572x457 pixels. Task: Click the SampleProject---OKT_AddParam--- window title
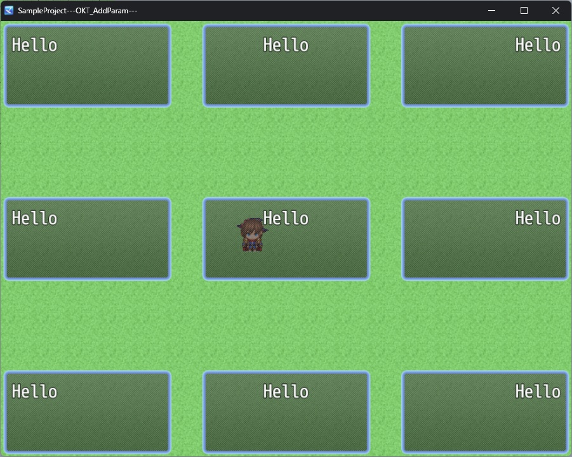coord(77,11)
